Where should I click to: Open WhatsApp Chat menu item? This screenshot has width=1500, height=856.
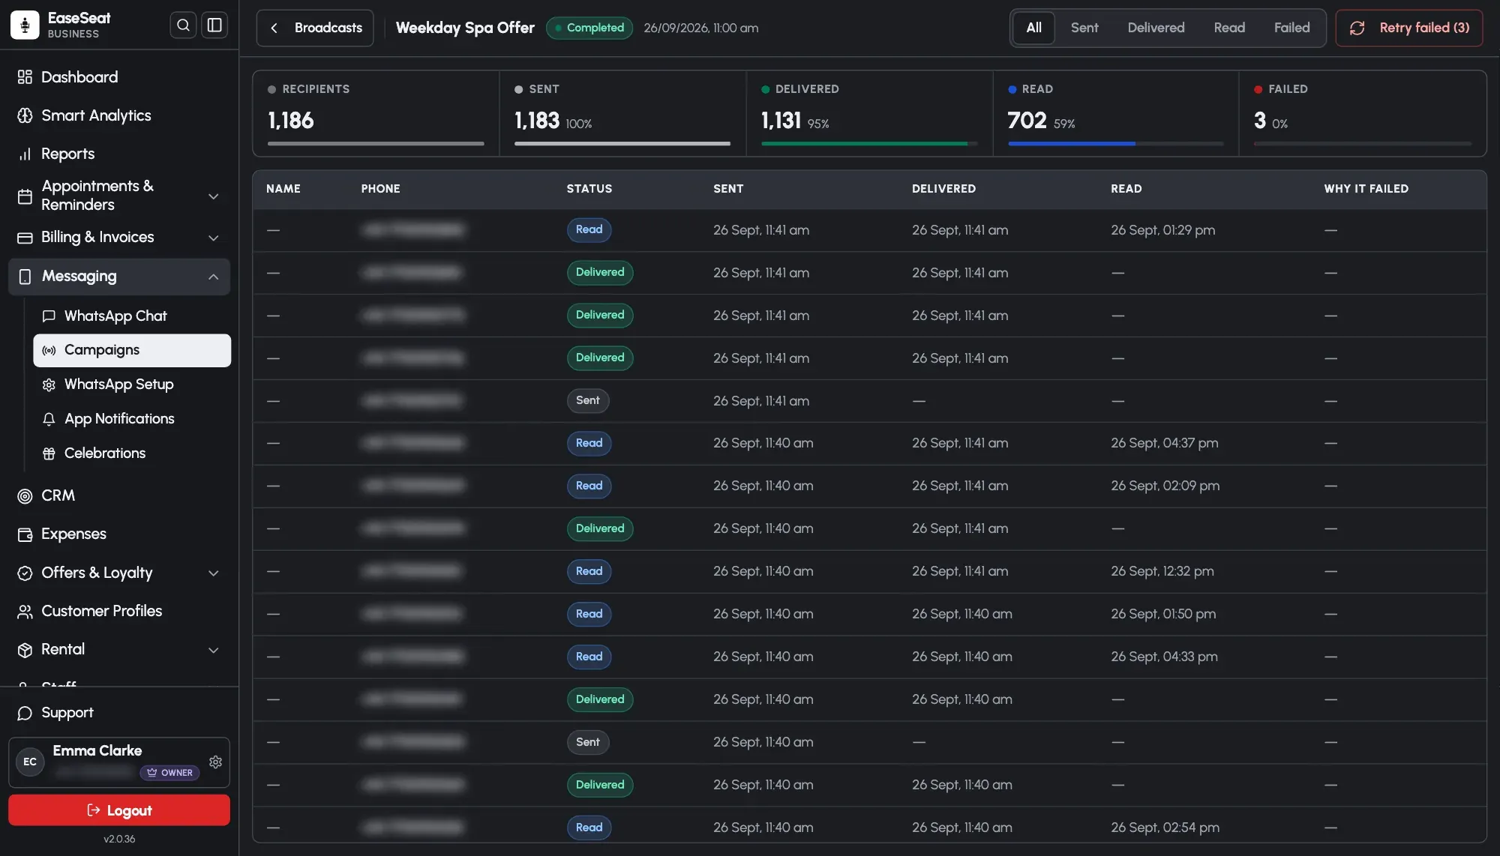(x=132, y=316)
